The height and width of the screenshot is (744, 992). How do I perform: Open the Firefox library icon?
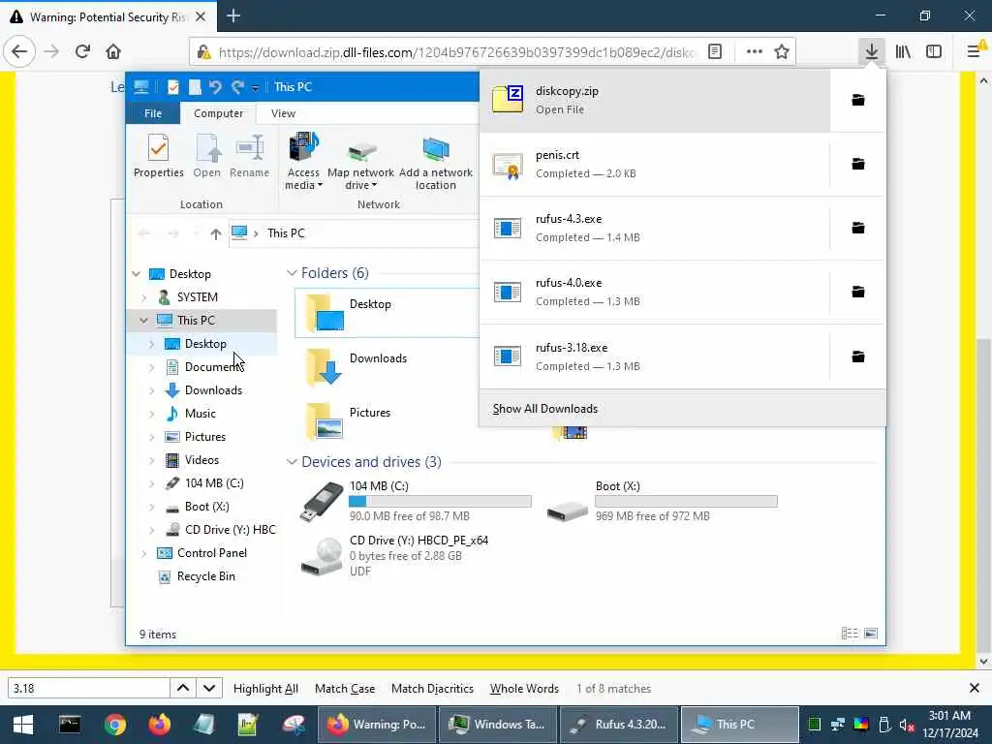pos(903,51)
